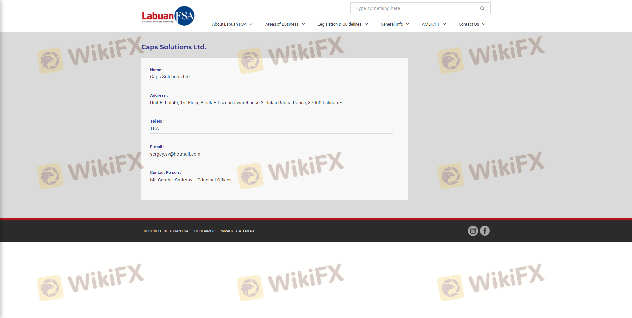Expand chevron beside Areas of Business
632x318 pixels.
click(x=303, y=24)
